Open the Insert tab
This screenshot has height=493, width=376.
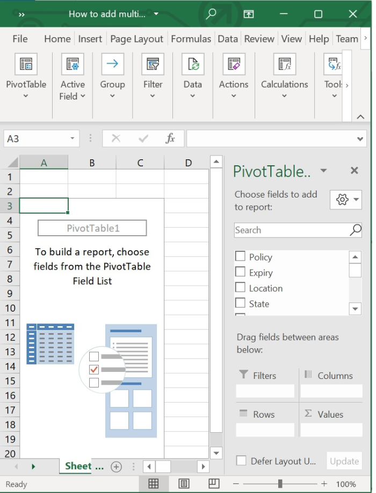(x=90, y=39)
